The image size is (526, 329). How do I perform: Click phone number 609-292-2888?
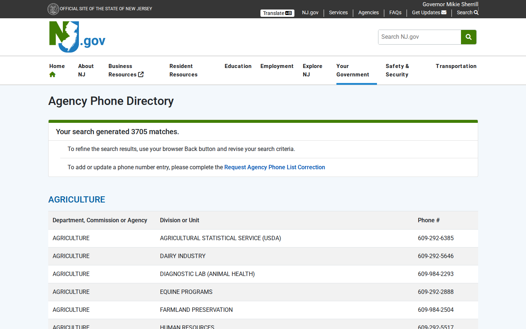436,292
